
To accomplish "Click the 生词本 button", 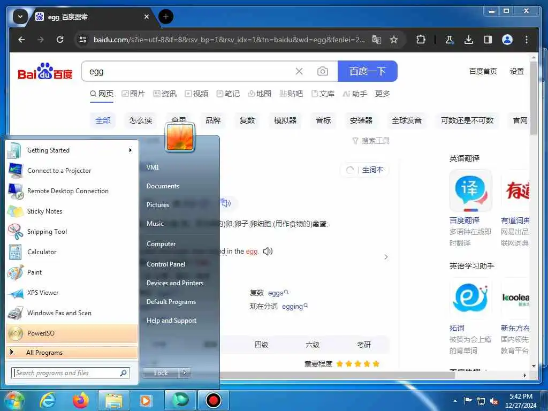I will coord(372,170).
